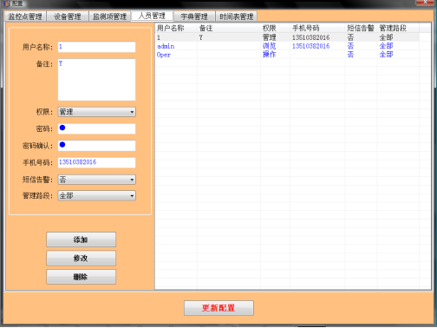Click 否 in the admin row
The height and width of the screenshot is (328, 437).
coord(350,46)
